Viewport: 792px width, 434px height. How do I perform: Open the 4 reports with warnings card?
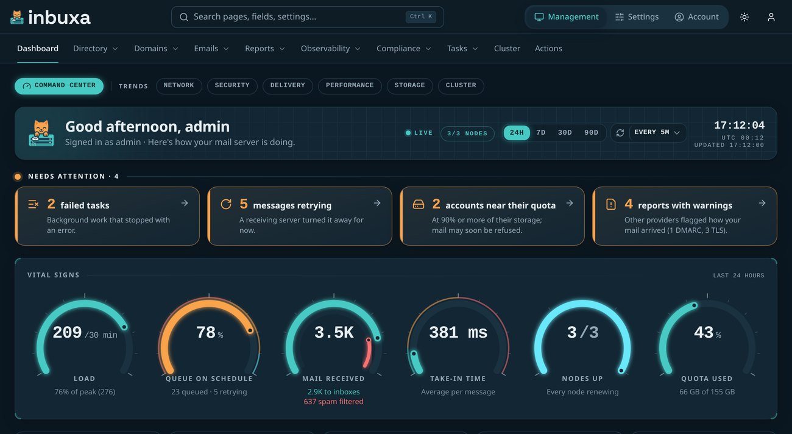tap(685, 216)
